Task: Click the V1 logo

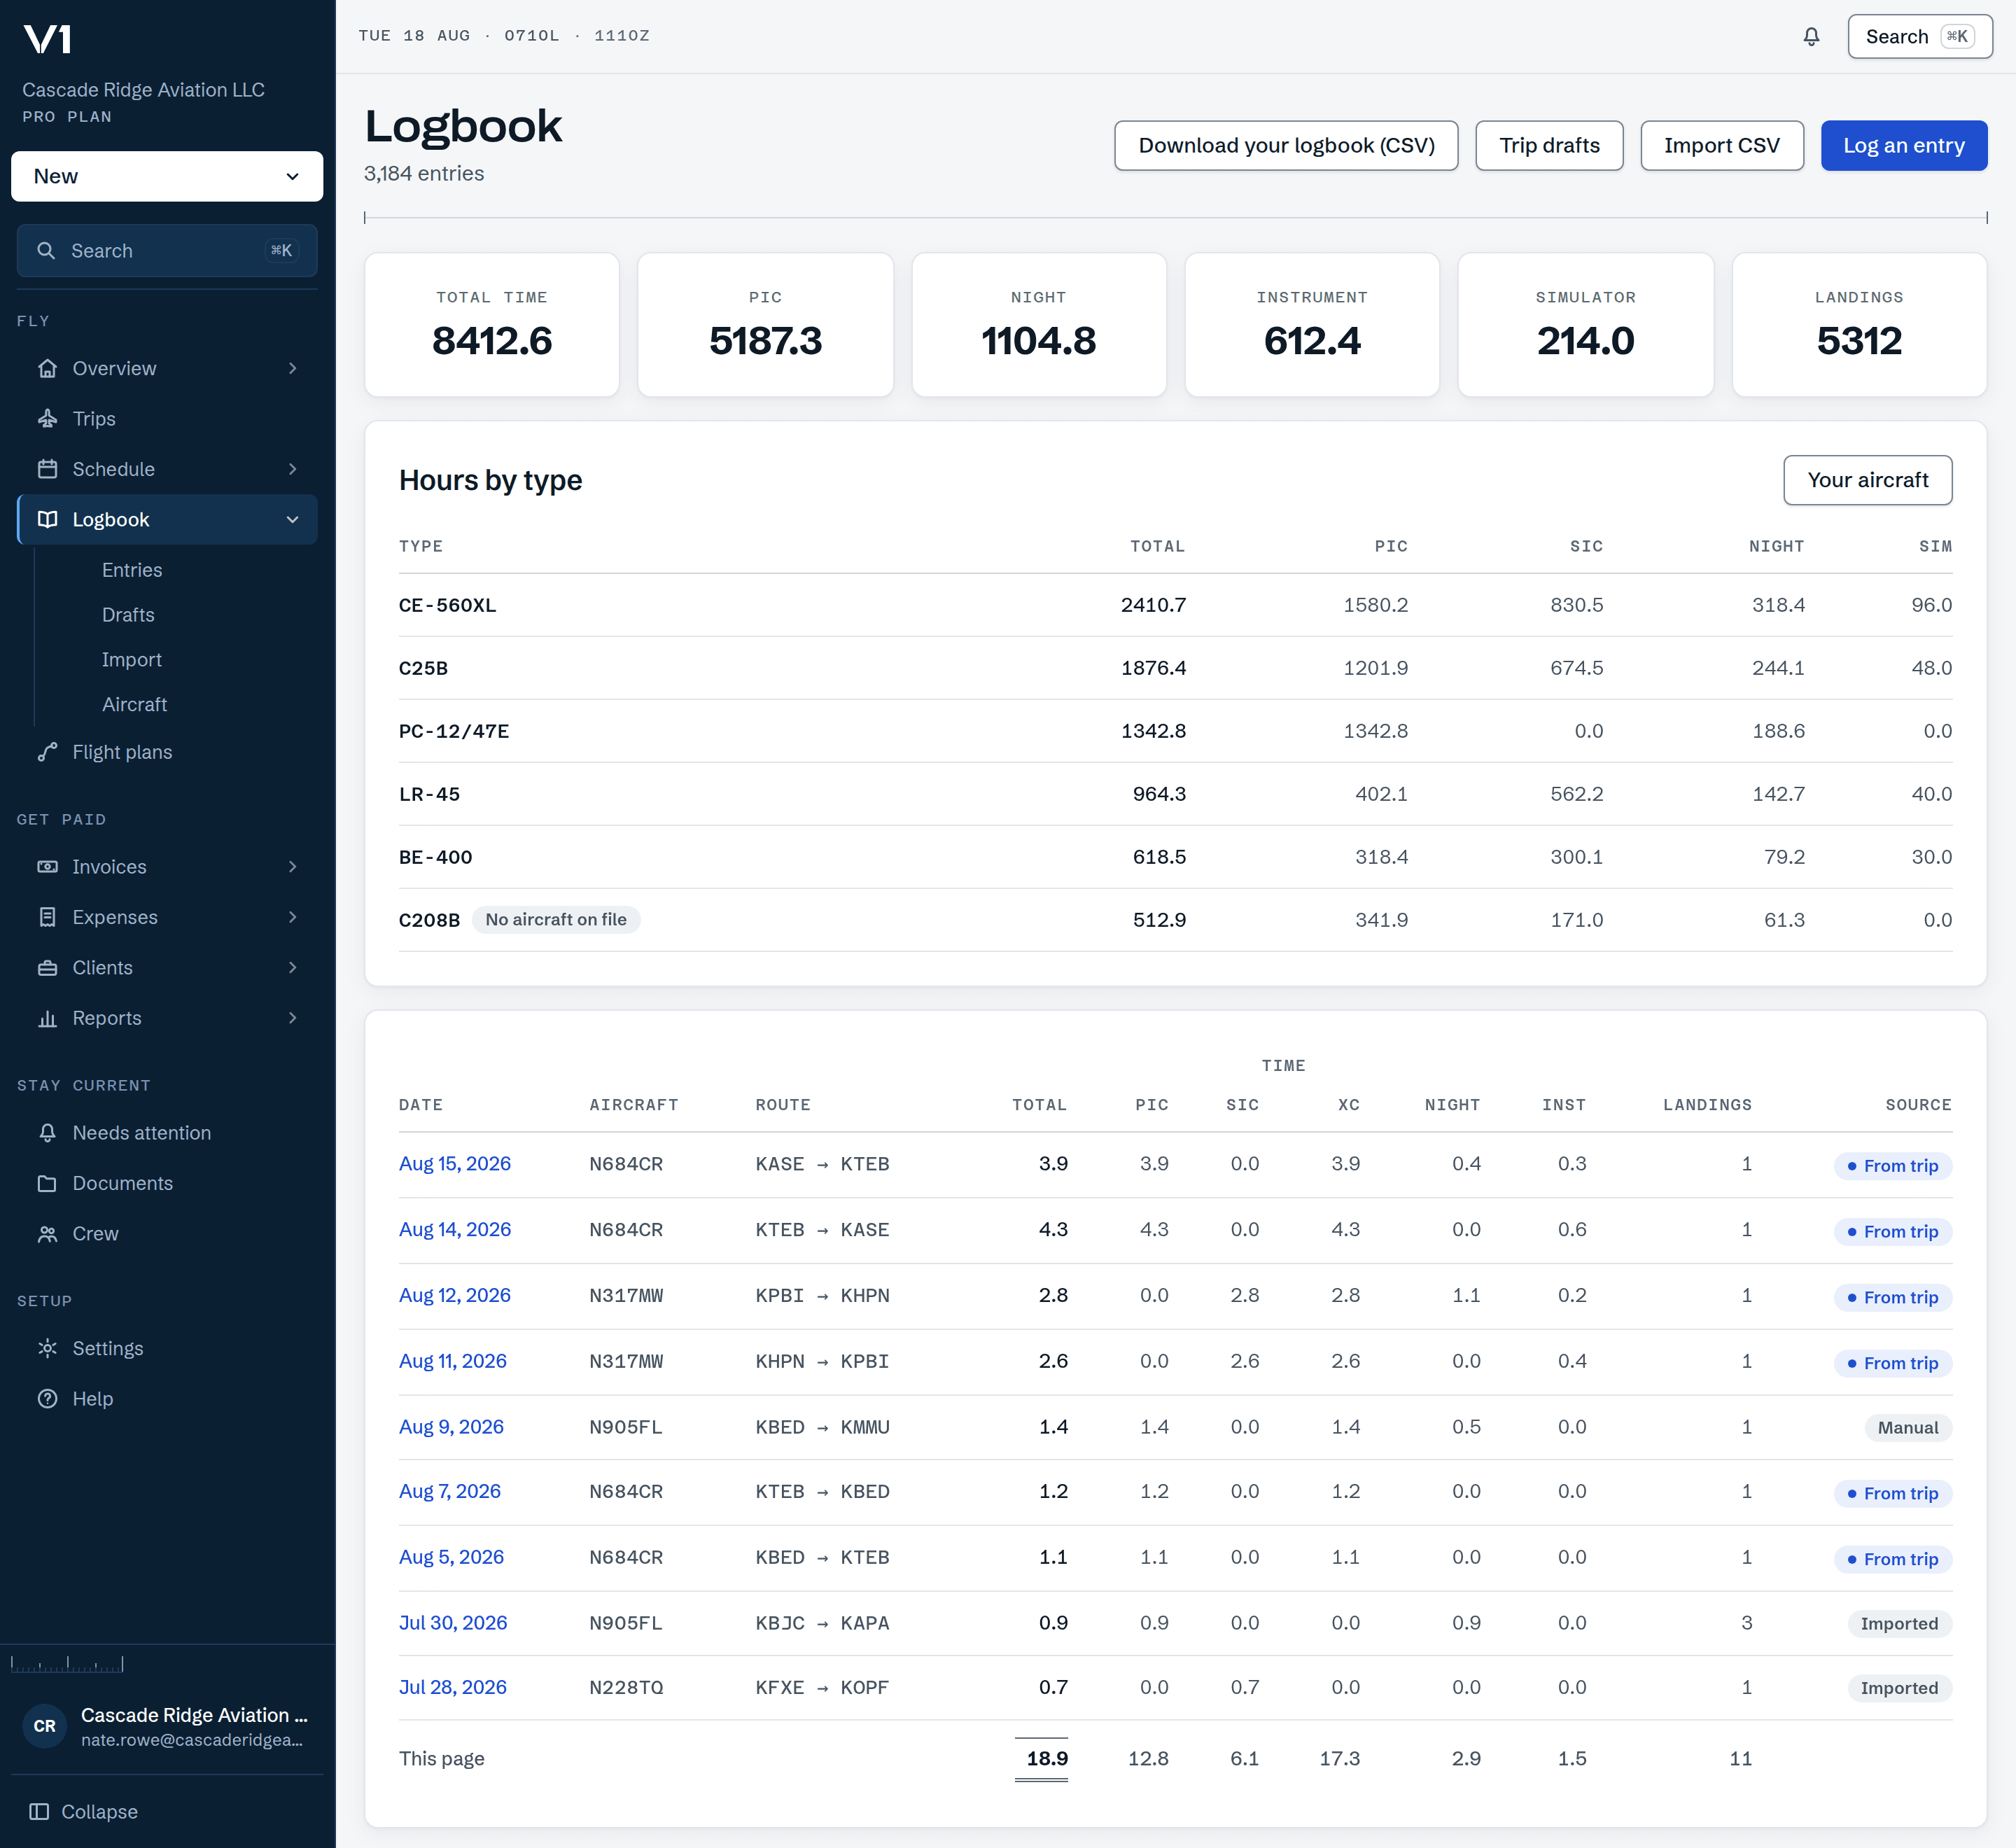Action: tap(47, 39)
